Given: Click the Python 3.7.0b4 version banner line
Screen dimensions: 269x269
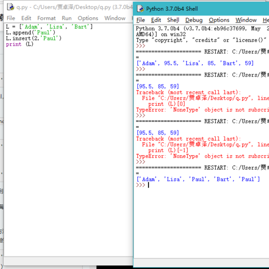Looking at the screenshot, I should pyautogui.click(x=202, y=29).
